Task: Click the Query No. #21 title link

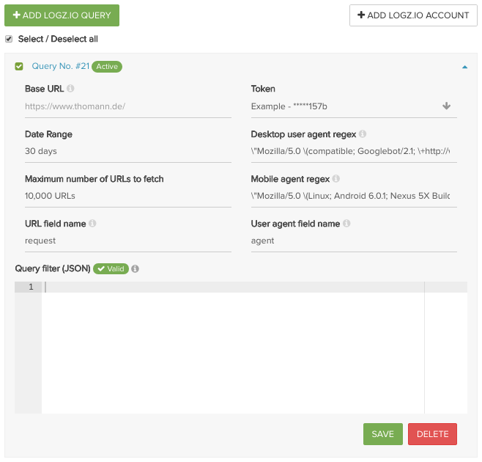Action: [x=60, y=66]
